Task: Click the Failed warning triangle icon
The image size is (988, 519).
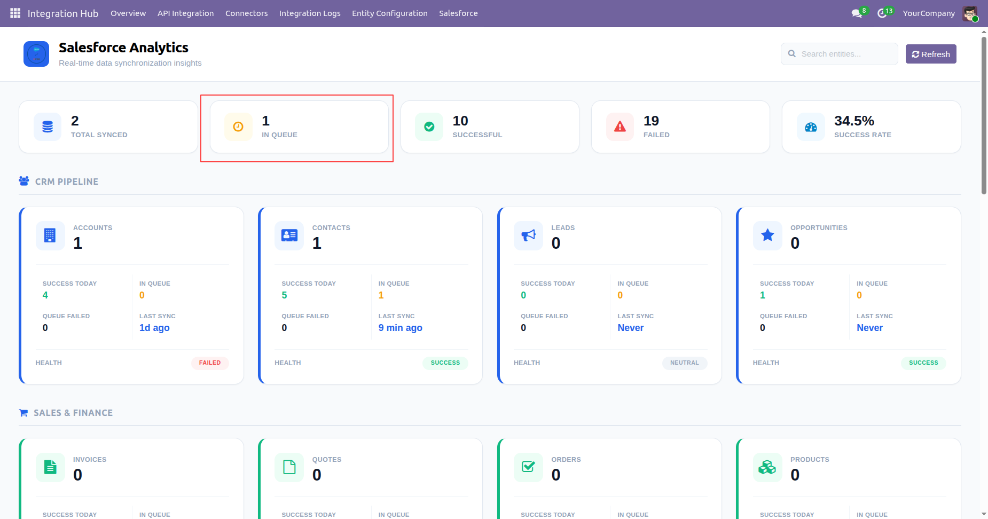Action: 620,127
